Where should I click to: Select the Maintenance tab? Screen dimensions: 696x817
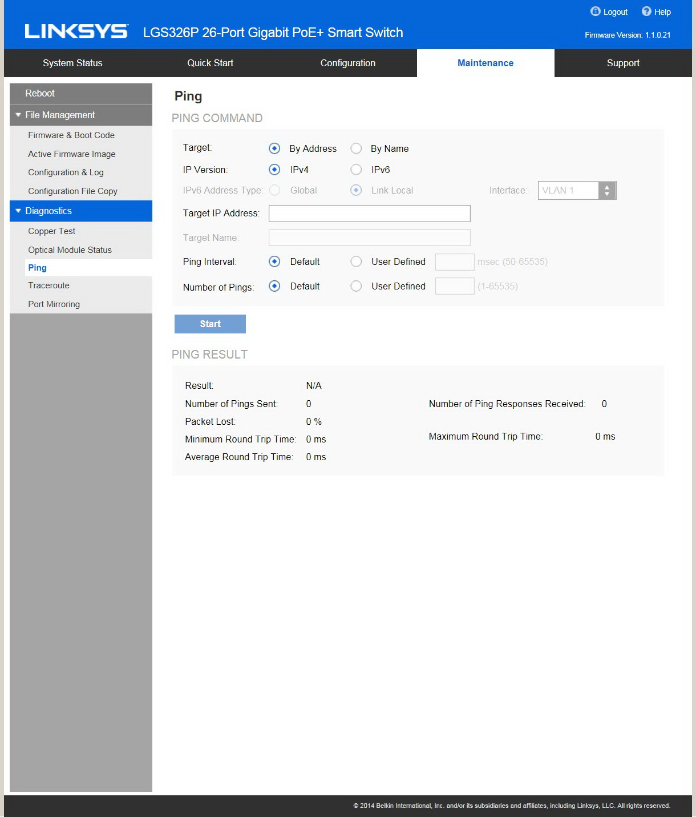pos(485,63)
